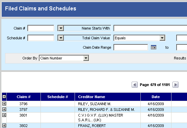The height and width of the screenshot is (128, 187).
Task: Click claim number 3796 cell
Action: [x=24, y=104]
